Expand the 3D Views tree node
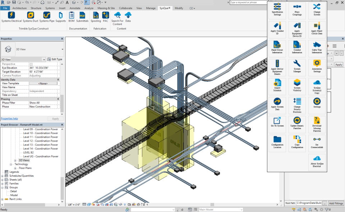This screenshot has height=212, width=345. coord(15,160)
